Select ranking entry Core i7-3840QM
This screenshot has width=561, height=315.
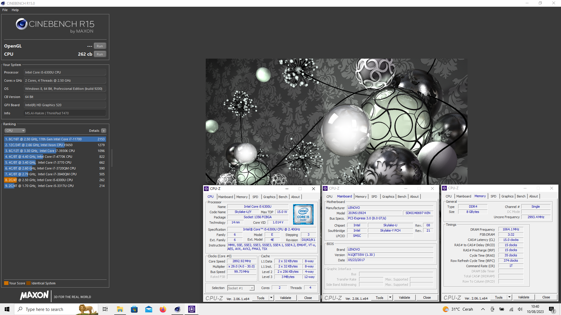click(55, 174)
